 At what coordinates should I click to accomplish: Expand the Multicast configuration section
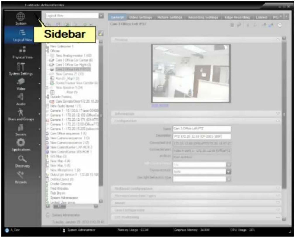[278, 188]
